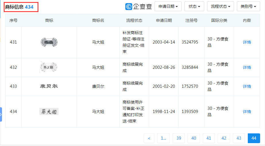View 详情 for the 康贝尔 trademark
The width and height of the screenshot is (265, 146).
(247, 86)
